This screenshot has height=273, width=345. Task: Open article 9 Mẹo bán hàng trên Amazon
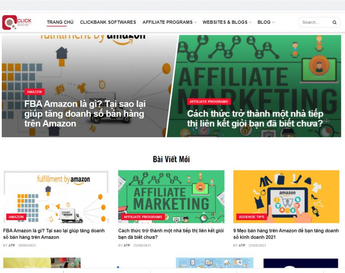(286, 234)
